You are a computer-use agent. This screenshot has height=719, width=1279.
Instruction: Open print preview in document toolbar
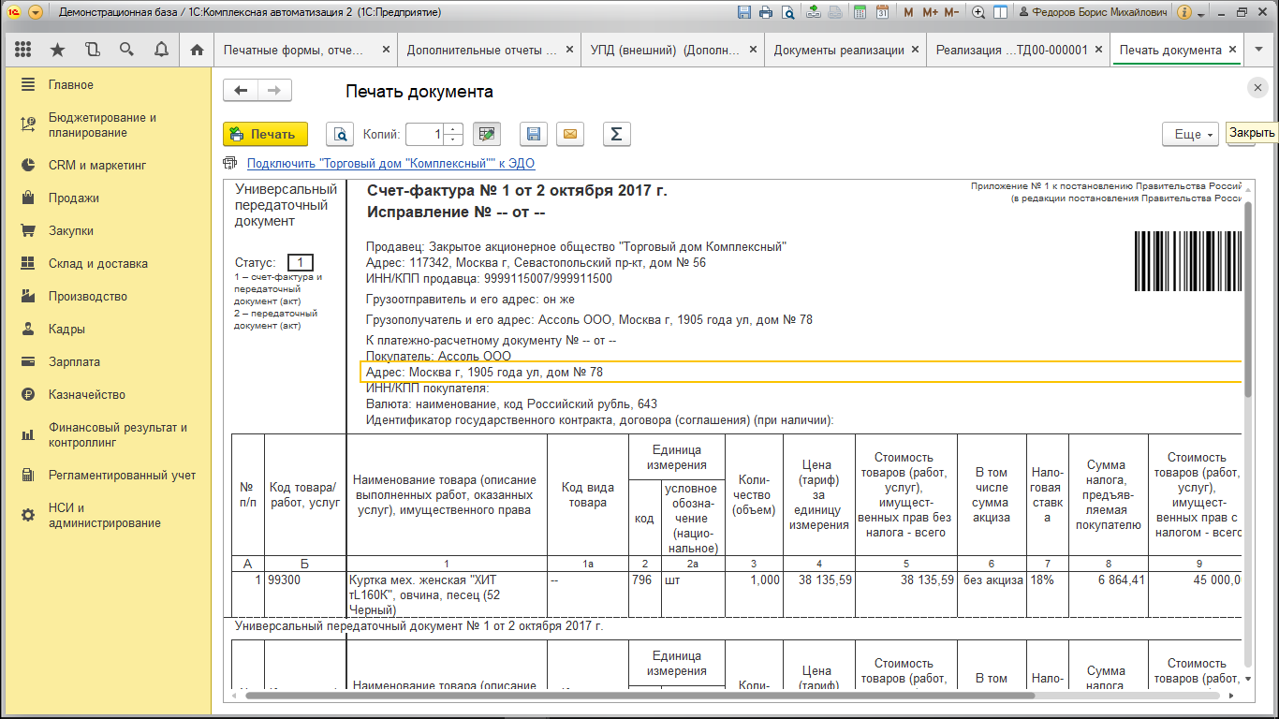(340, 134)
